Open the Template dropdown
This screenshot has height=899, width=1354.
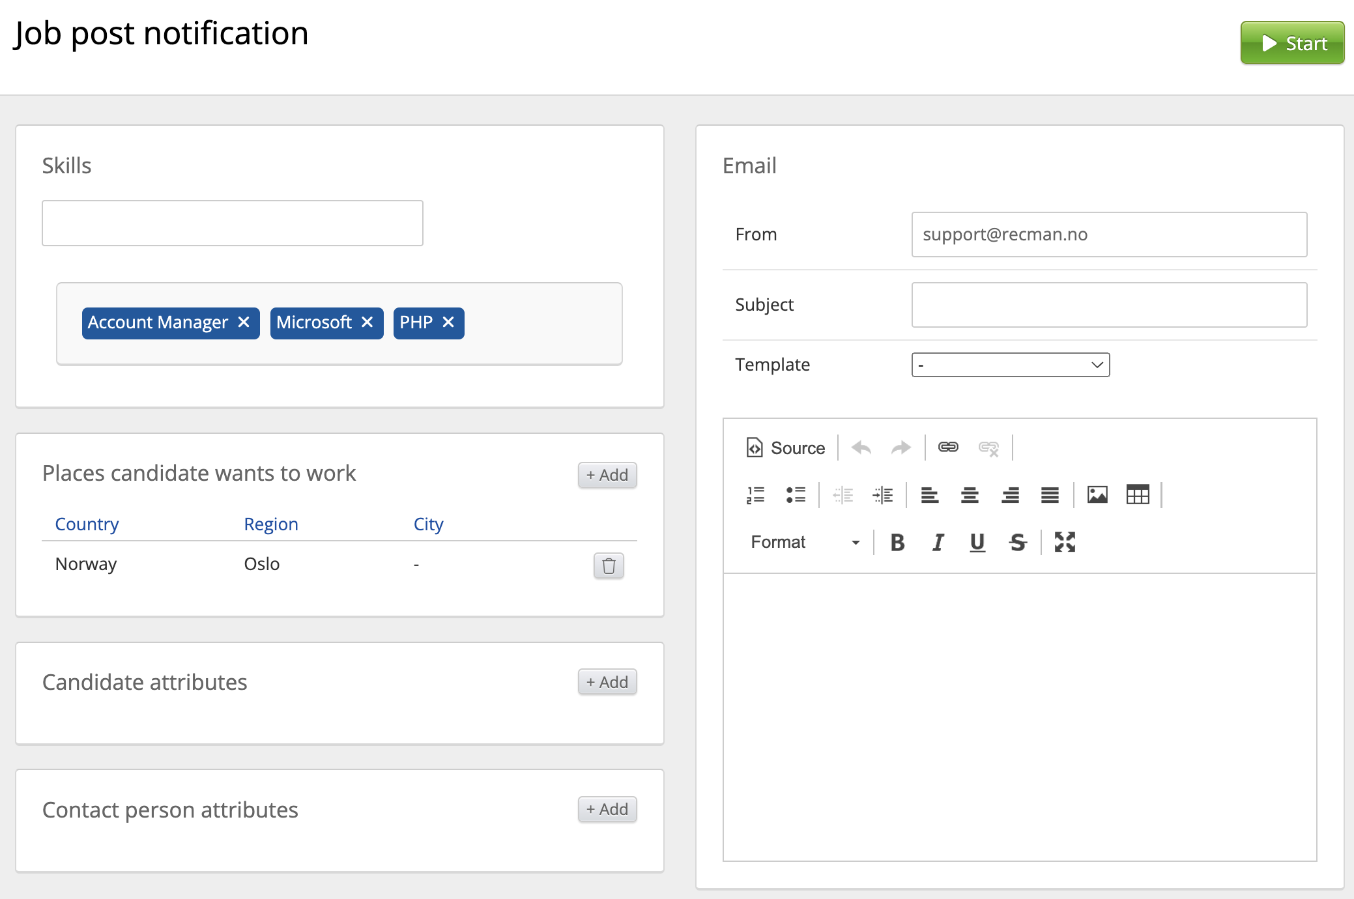pyautogui.click(x=1010, y=365)
